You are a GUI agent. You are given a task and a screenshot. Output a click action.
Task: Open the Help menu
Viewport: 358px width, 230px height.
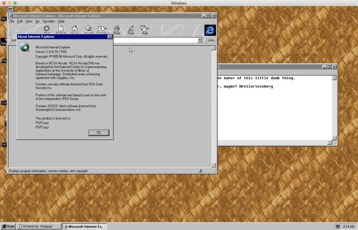coord(61,21)
